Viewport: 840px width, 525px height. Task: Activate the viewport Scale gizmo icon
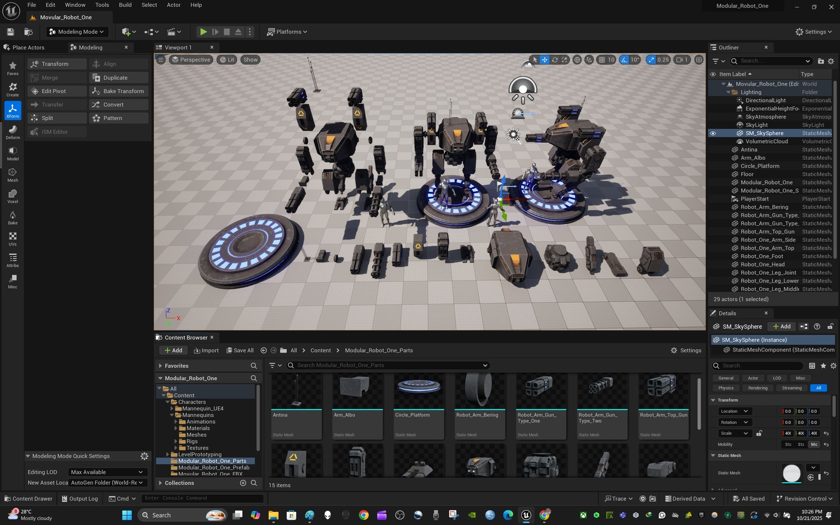coord(564,60)
